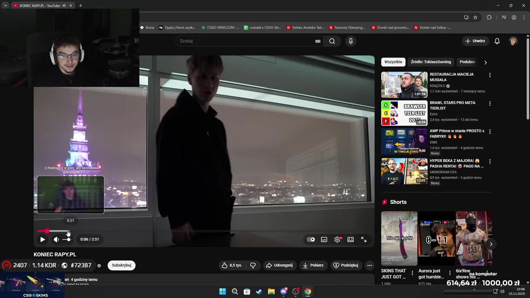The height and width of the screenshot is (298, 530).
Task: Like the video with thumbs up
Action: click(232, 265)
